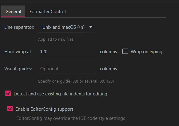Click the columns label beside Visual guides
Image resolution: width=179 pixels, height=126 pixels.
pyautogui.click(x=108, y=69)
